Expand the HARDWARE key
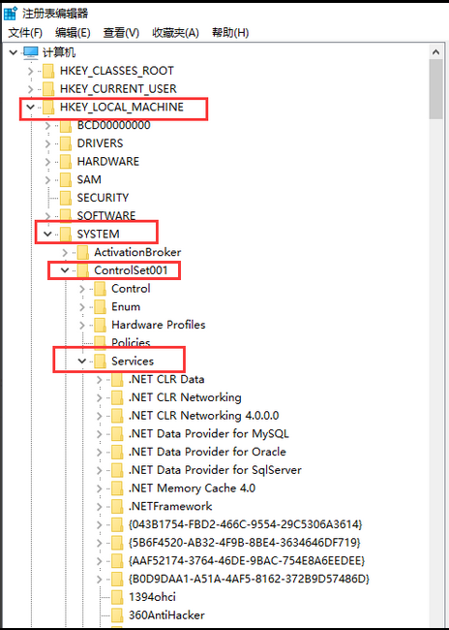The height and width of the screenshot is (630, 449). tap(47, 162)
